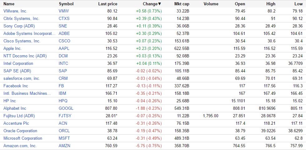Screen dimensions: 306x150
Task: Click the salesforce.com, inc. link
Action: click(x=22, y=78)
